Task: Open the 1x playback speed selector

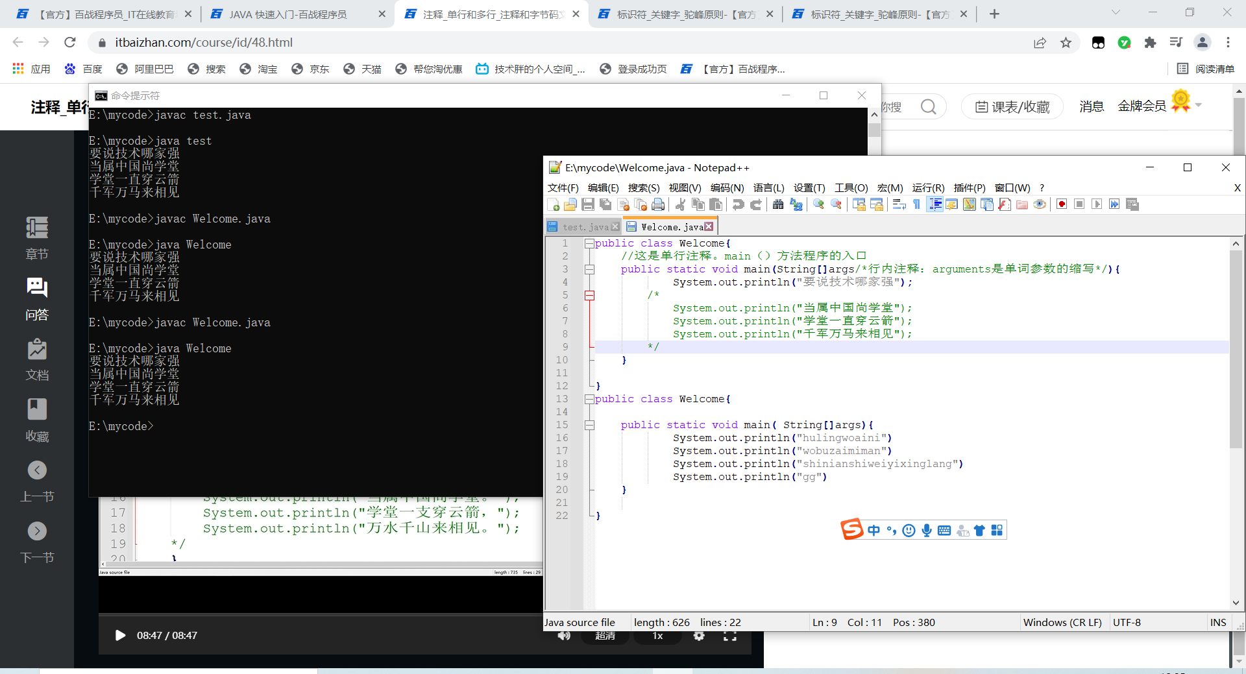Action: click(657, 636)
